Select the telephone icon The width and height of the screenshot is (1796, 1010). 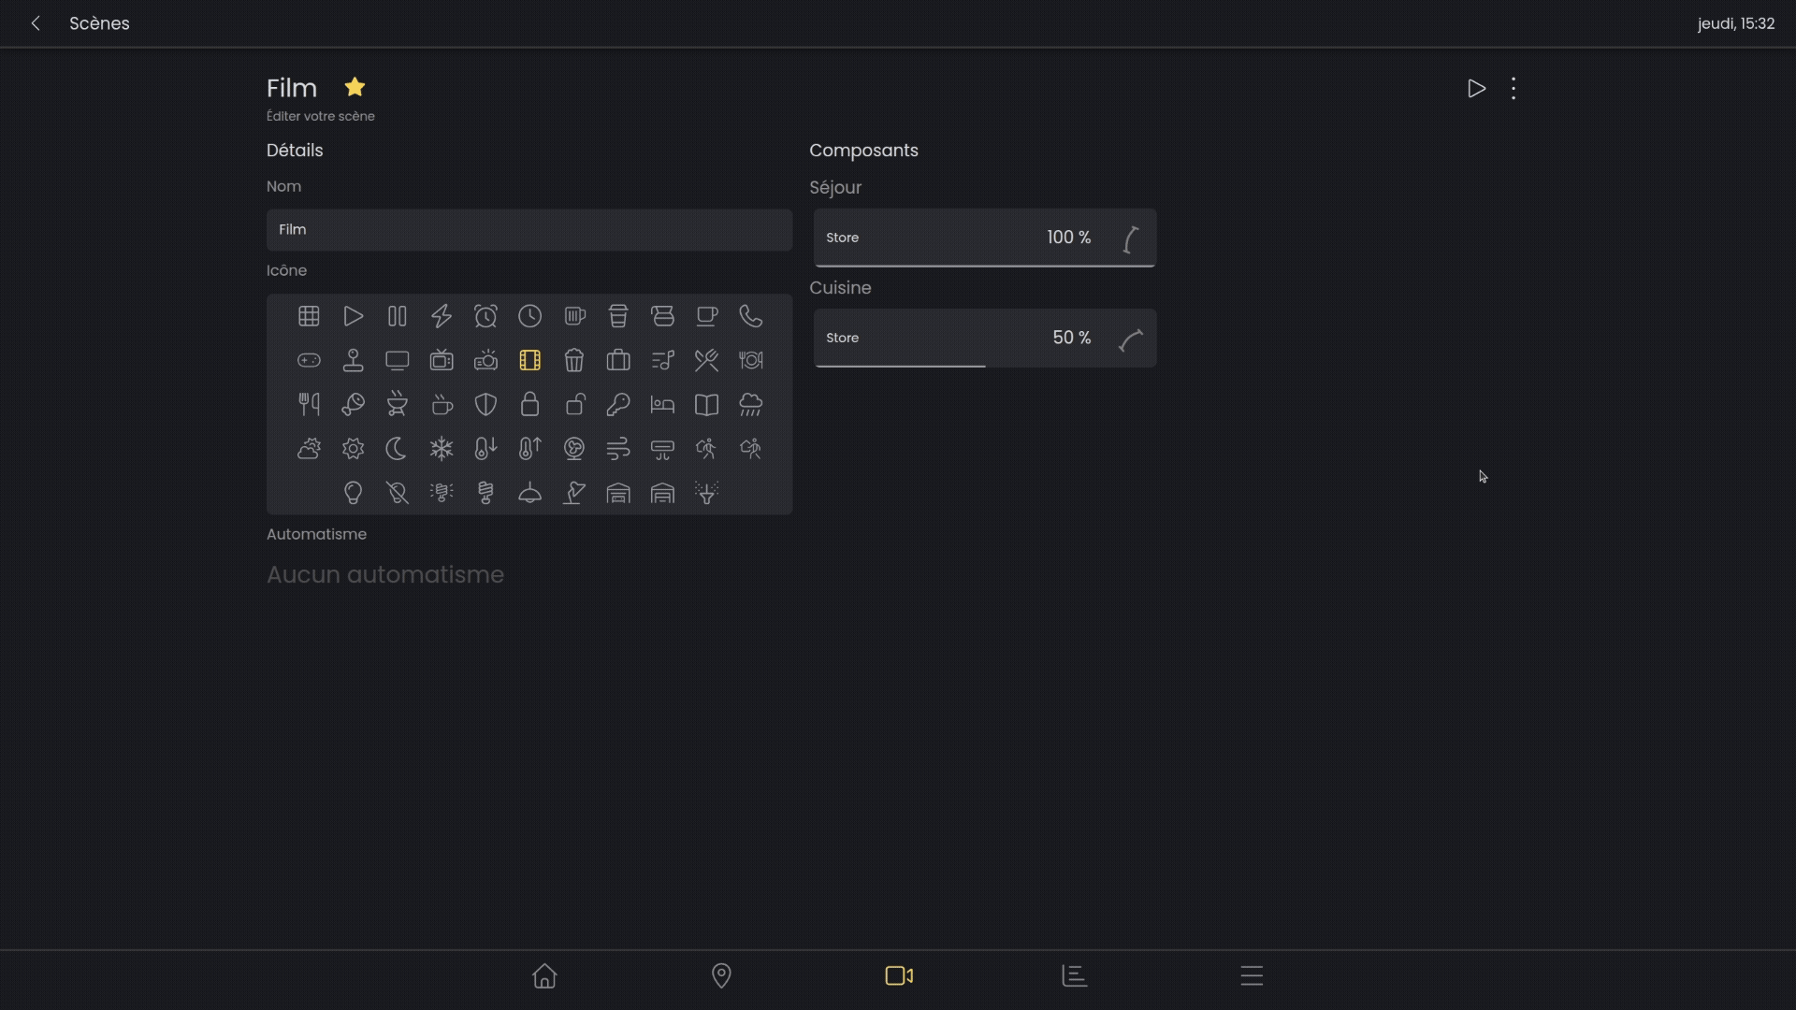coord(751,316)
